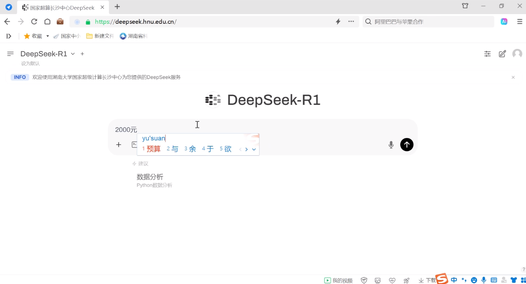Click the picture icon in the status bar
This screenshot has width=526, height=284.
(x=378, y=280)
